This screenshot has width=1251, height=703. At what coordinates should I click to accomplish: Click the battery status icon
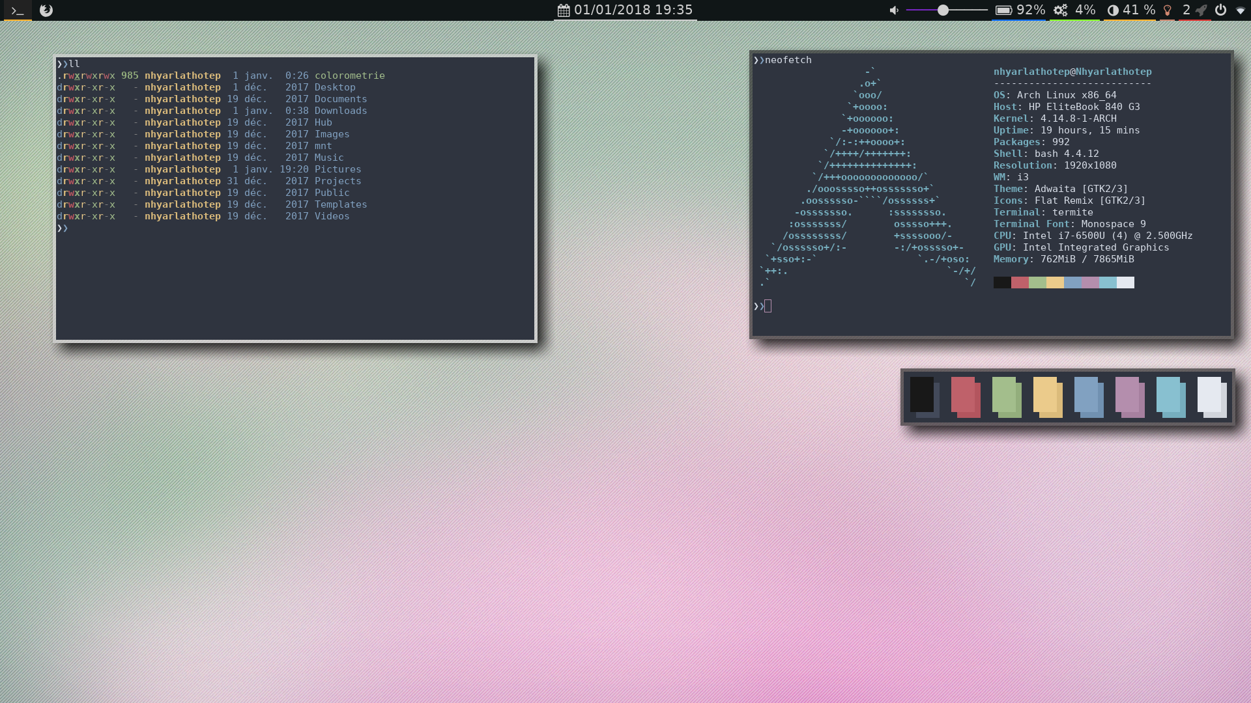[x=1003, y=10]
